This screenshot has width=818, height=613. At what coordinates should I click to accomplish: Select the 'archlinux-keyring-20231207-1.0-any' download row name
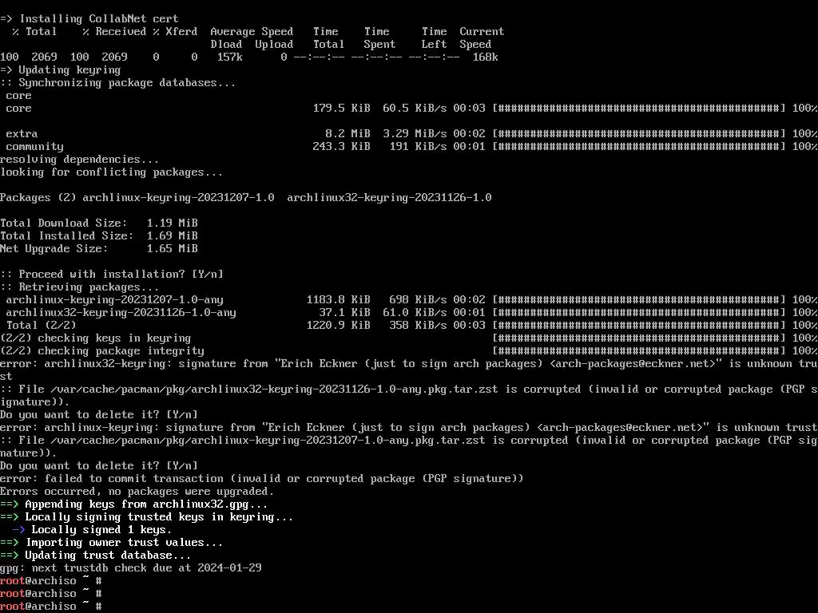point(115,300)
